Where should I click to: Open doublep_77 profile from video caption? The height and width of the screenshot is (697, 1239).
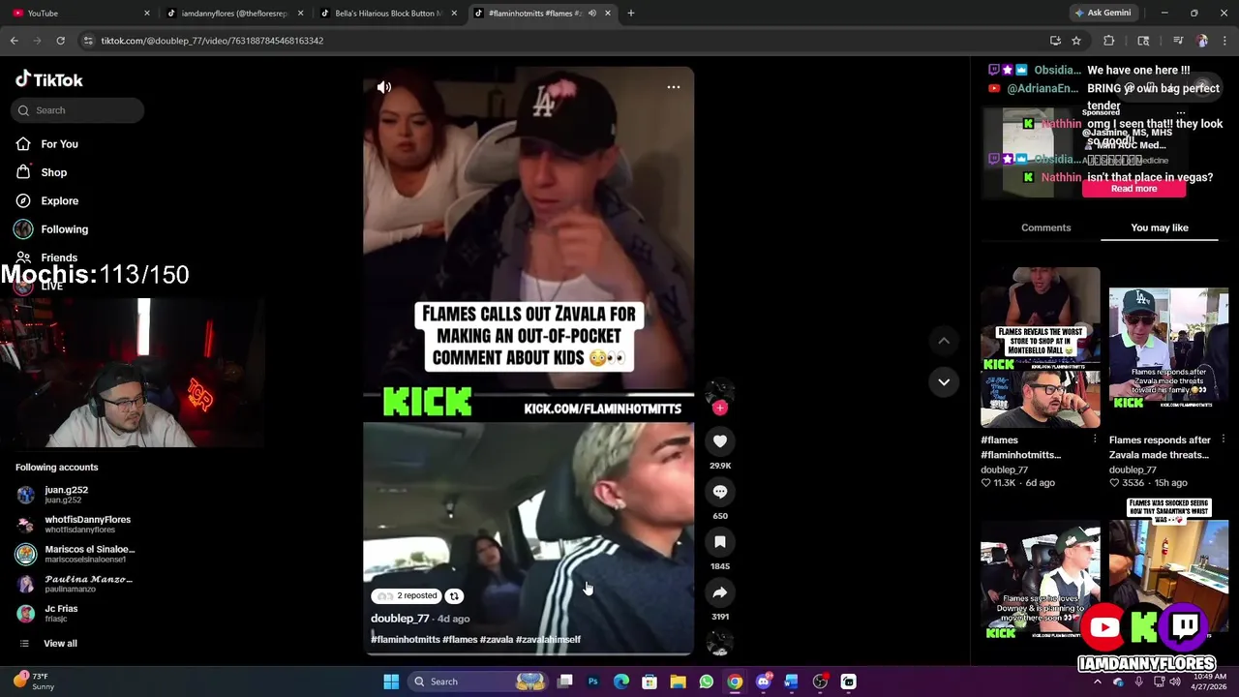[400, 619]
